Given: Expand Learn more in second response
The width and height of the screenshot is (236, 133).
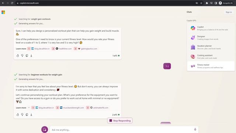Looking at the screenshot, I should pyautogui.click(x=29, y=108).
